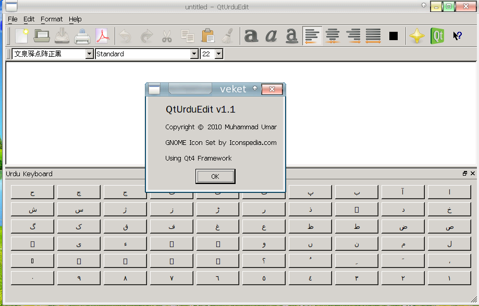Insert Urdu letter ب from keyboard
479x306 pixels.
(357, 192)
